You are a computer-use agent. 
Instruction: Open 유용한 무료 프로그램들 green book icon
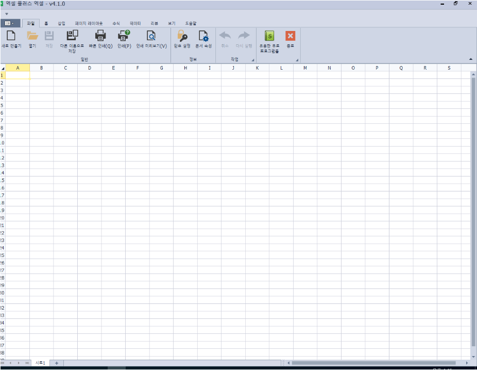(x=269, y=36)
